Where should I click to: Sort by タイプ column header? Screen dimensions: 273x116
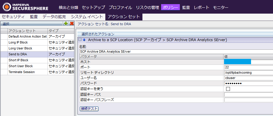click(x=61, y=31)
